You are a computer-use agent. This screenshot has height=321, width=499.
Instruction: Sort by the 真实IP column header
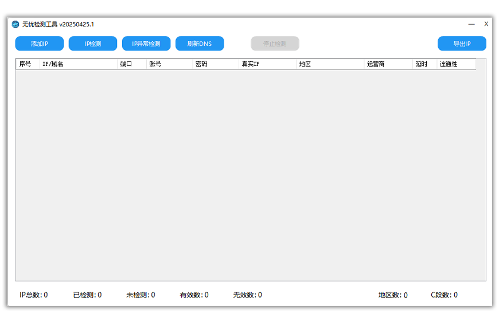tap(267, 64)
